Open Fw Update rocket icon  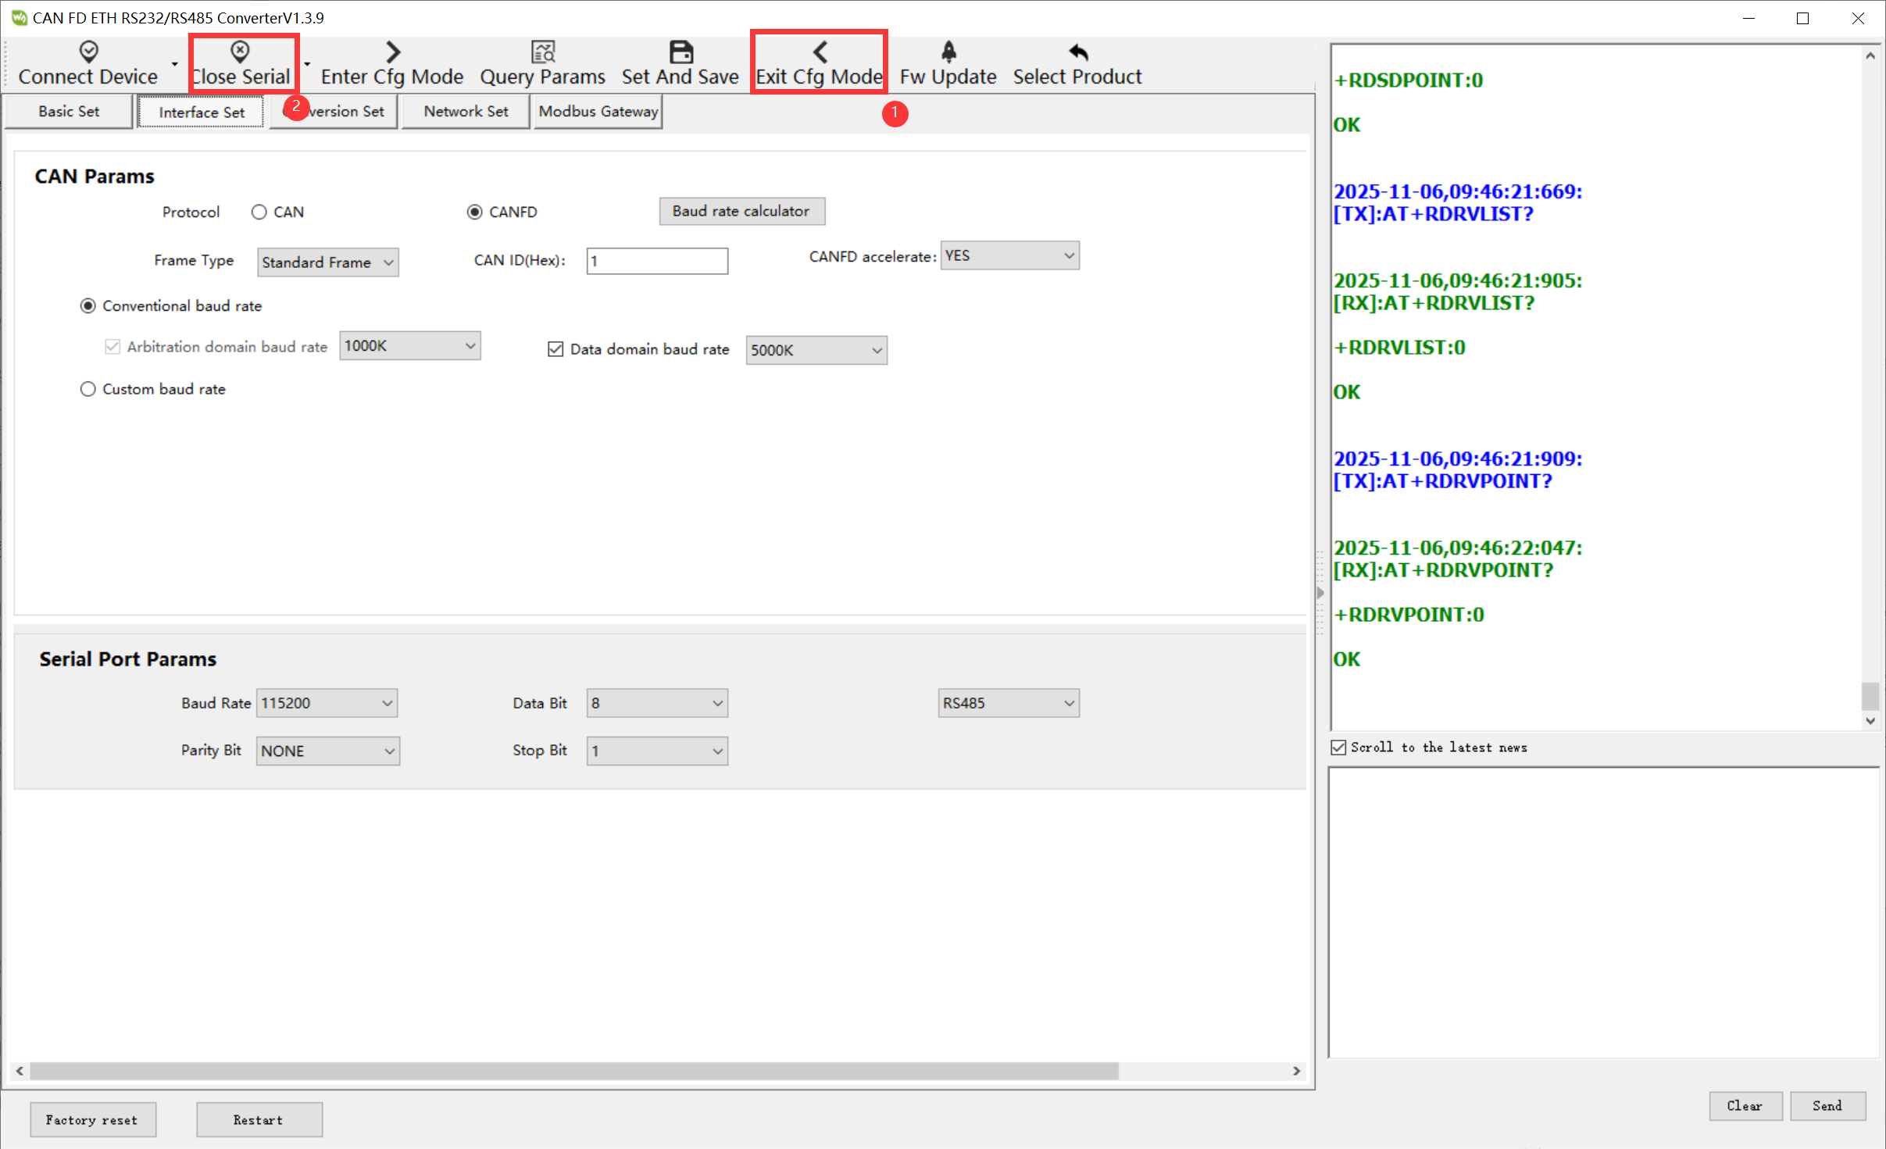tap(948, 52)
